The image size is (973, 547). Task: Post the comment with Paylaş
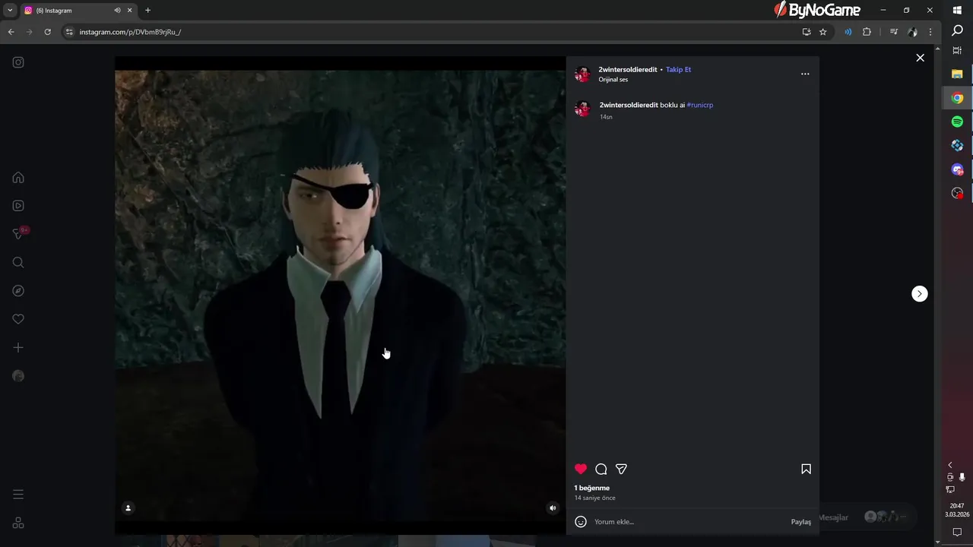click(801, 522)
